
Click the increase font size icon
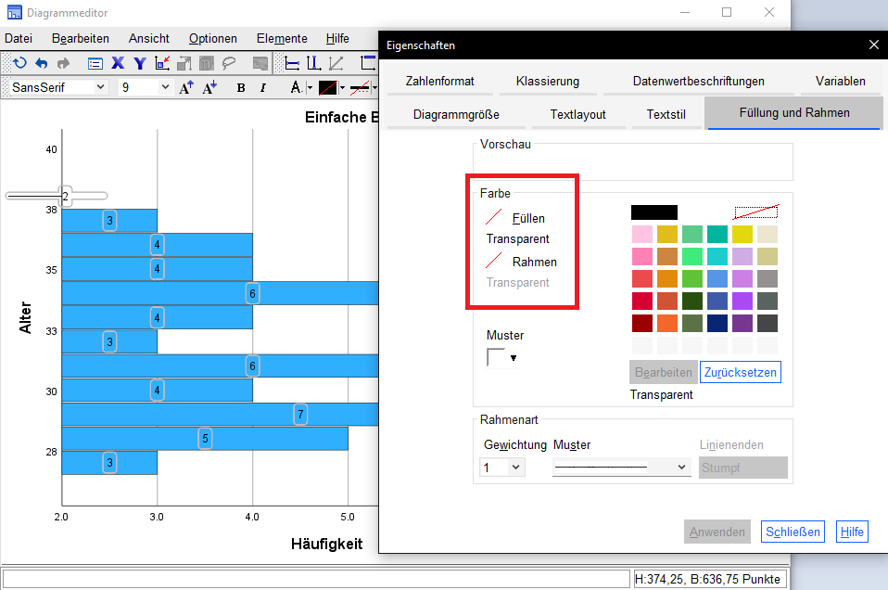coord(185,87)
